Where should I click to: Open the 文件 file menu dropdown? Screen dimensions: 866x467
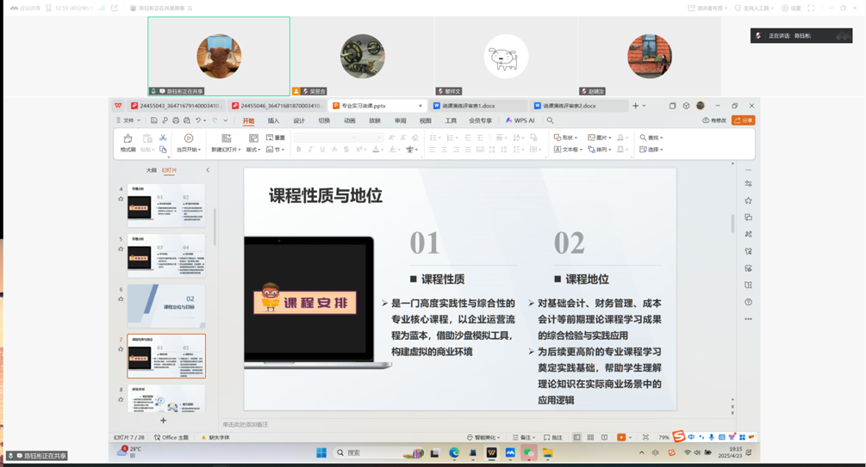click(x=129, y=121)
